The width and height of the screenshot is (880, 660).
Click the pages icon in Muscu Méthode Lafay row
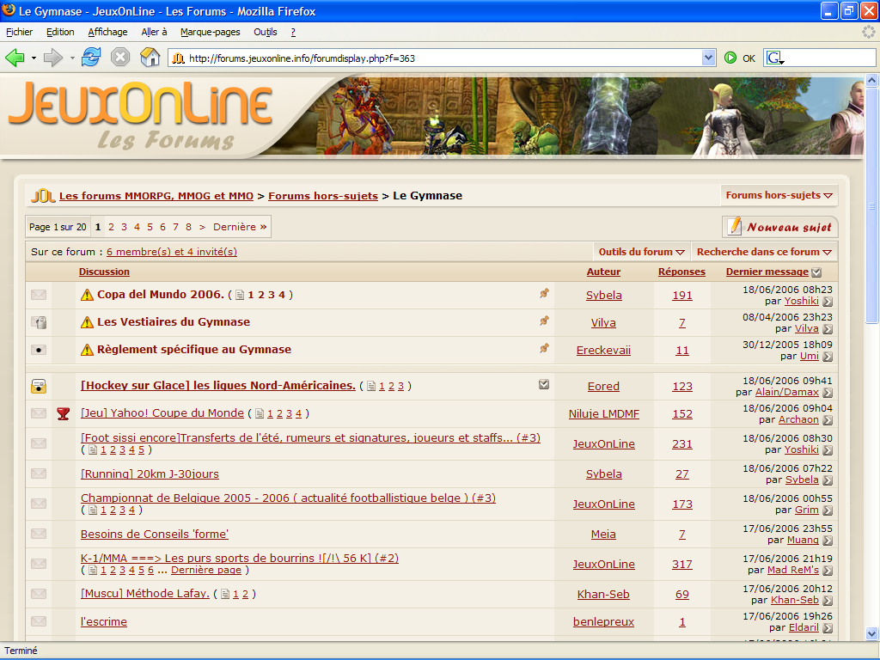click(x=225, y=594)
